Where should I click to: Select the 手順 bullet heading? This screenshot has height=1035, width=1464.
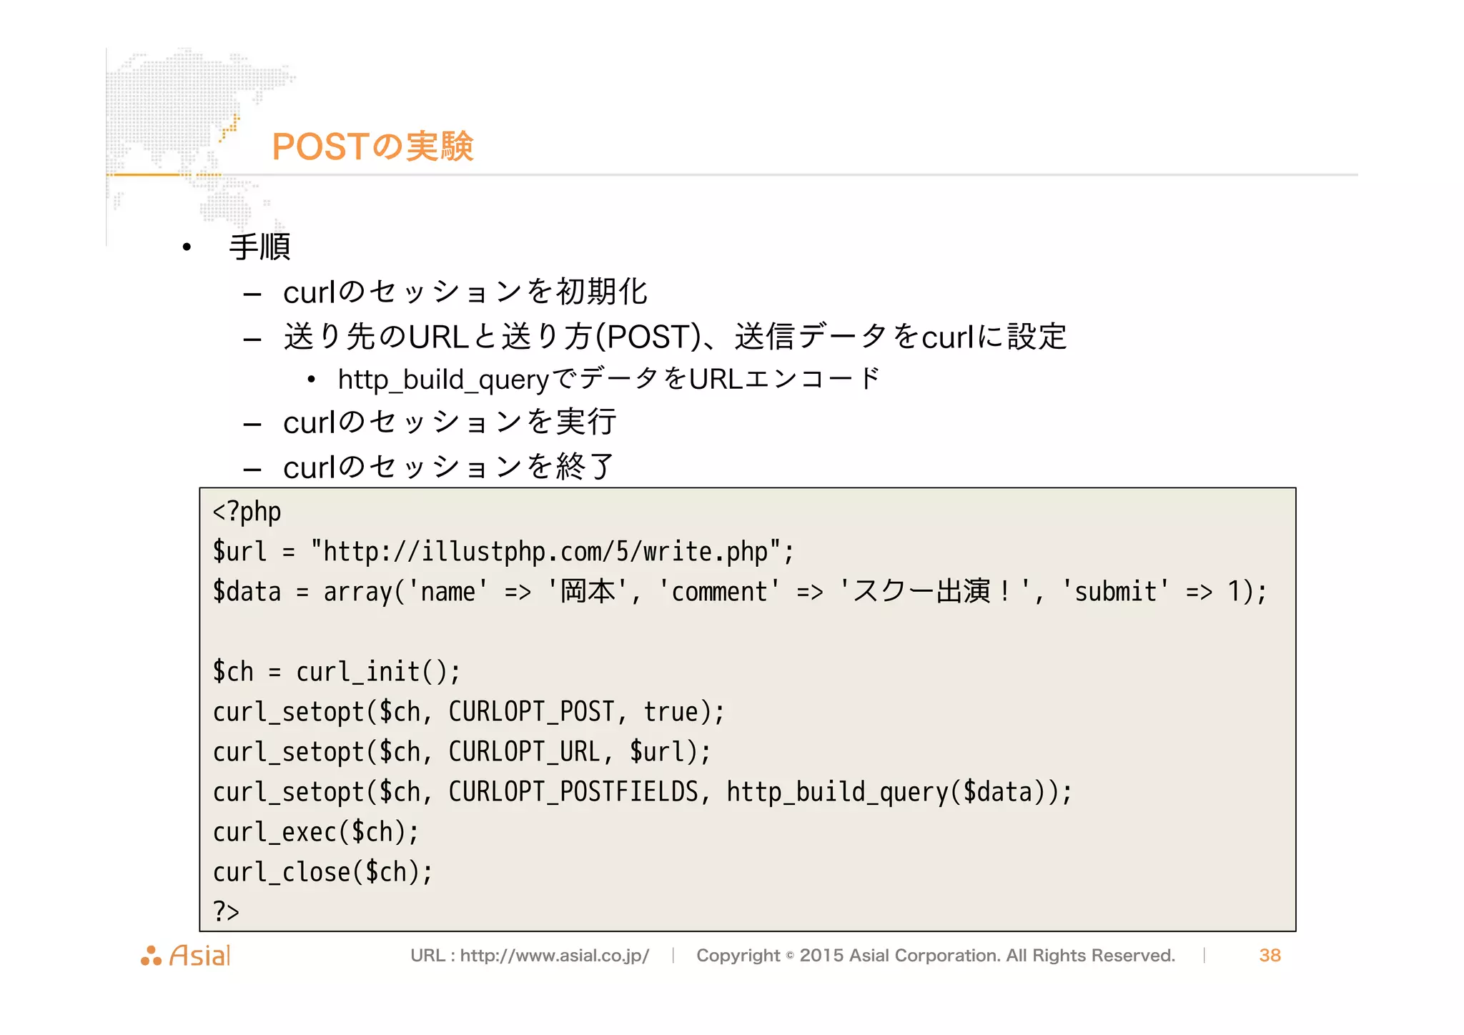click(259, 247)
